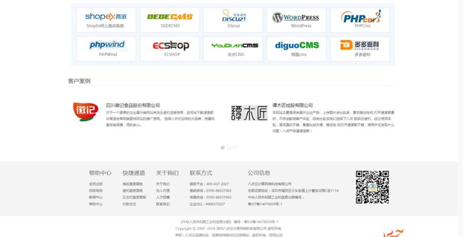Viewport: 463px width, 237px height.
Task: Switch to the third carousel dot
Action: (235, 148)
